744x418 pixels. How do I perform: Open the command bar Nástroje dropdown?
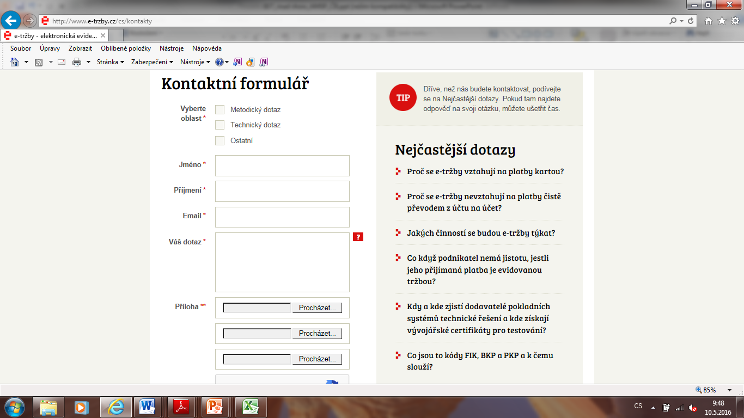[x=195, y=62]
